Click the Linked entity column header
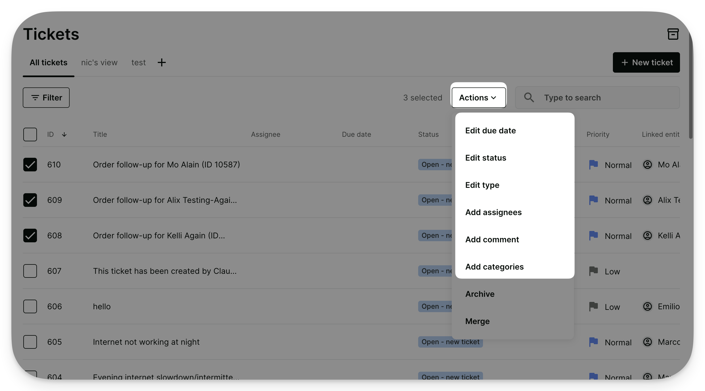The height and width of the screenshot is (391, 705). point(661,134)
